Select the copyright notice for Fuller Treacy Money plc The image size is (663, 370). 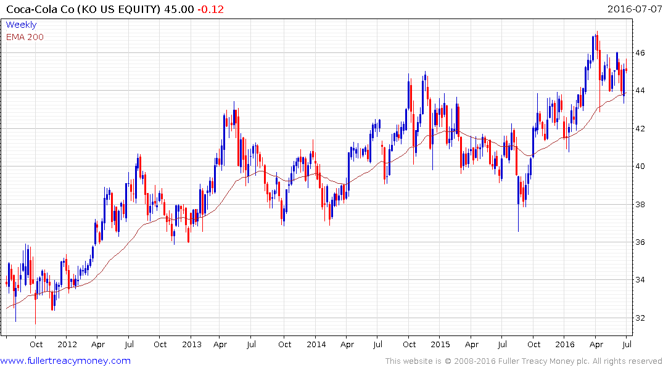click(x=524, y=361)
